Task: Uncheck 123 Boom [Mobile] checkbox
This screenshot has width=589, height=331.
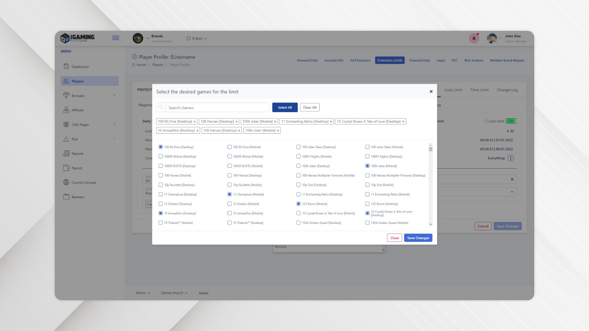Action: [x=299, y=204]
